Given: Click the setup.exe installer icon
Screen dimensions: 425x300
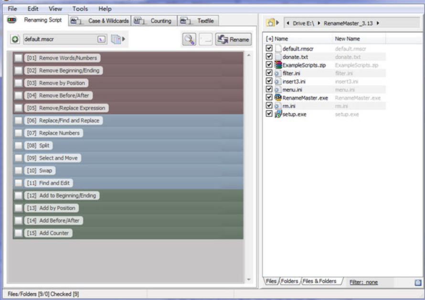Looking at the screenshot, I should click(x=278, y=114).
